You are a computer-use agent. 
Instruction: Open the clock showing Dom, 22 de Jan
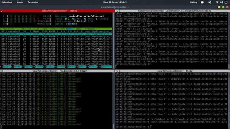coord(115,2)
